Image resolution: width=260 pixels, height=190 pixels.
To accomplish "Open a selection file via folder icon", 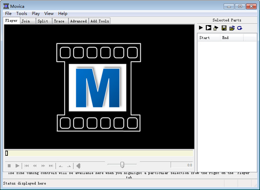I will click(x=232, y=28).
